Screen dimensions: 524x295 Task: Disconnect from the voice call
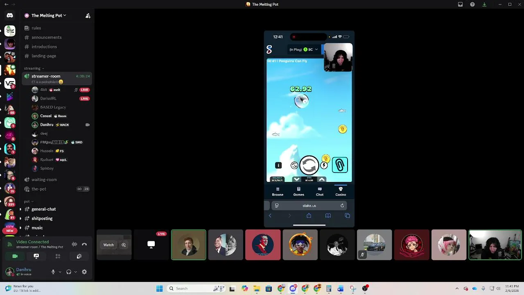point(84,245)
